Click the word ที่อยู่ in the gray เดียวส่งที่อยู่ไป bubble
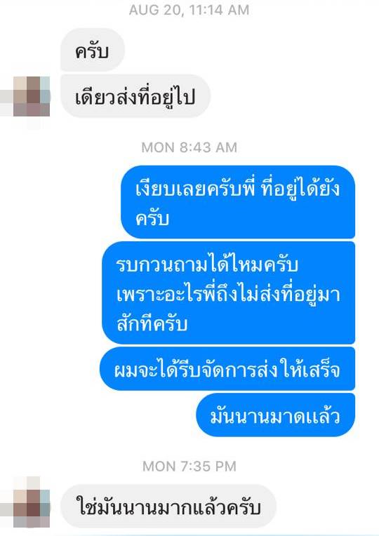This screenshot has width=379, height=536. pyautogui.click(x=149, y=97)
